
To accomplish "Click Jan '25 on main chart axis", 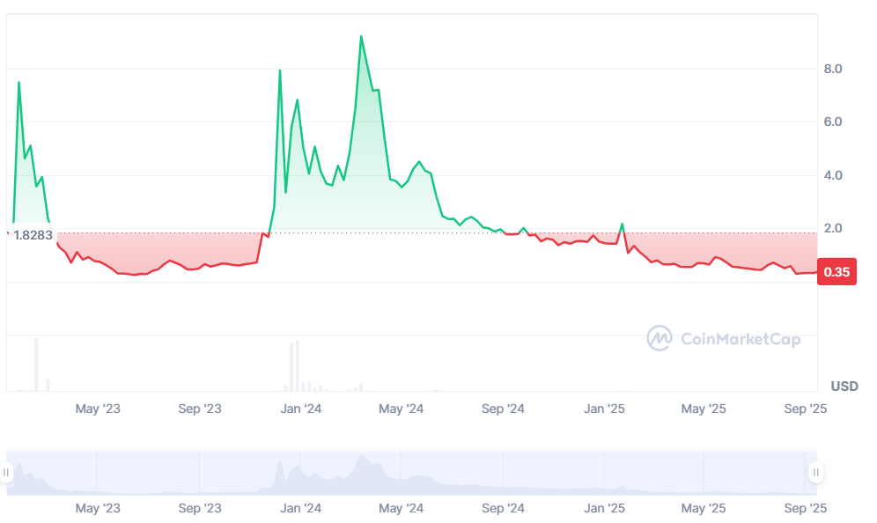I will [604, 409].
